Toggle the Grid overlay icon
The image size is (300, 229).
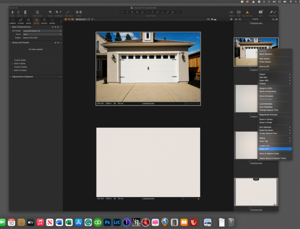click(x=239, y=12)
